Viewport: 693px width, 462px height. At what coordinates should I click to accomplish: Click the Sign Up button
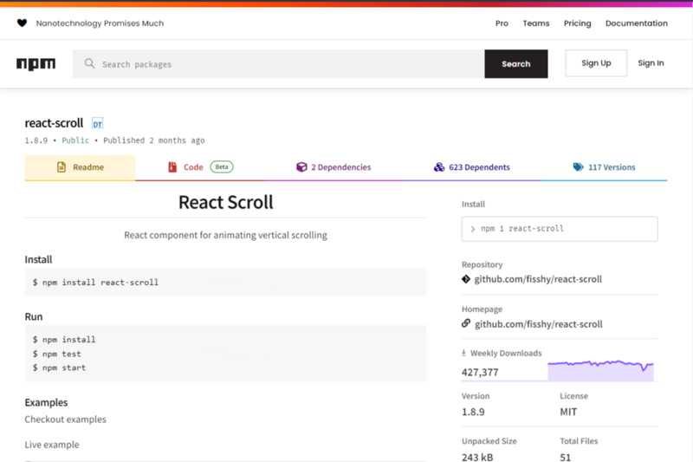[596, 63]
